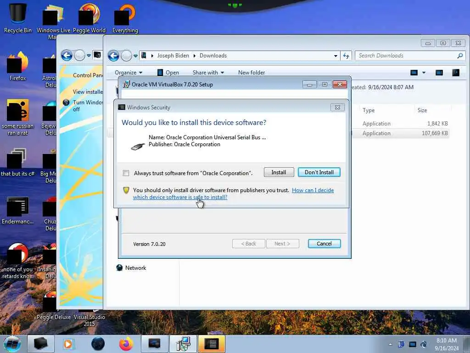Sort files by the Type column
Viewport: 470px width, 353px height.
click(369, 110)
